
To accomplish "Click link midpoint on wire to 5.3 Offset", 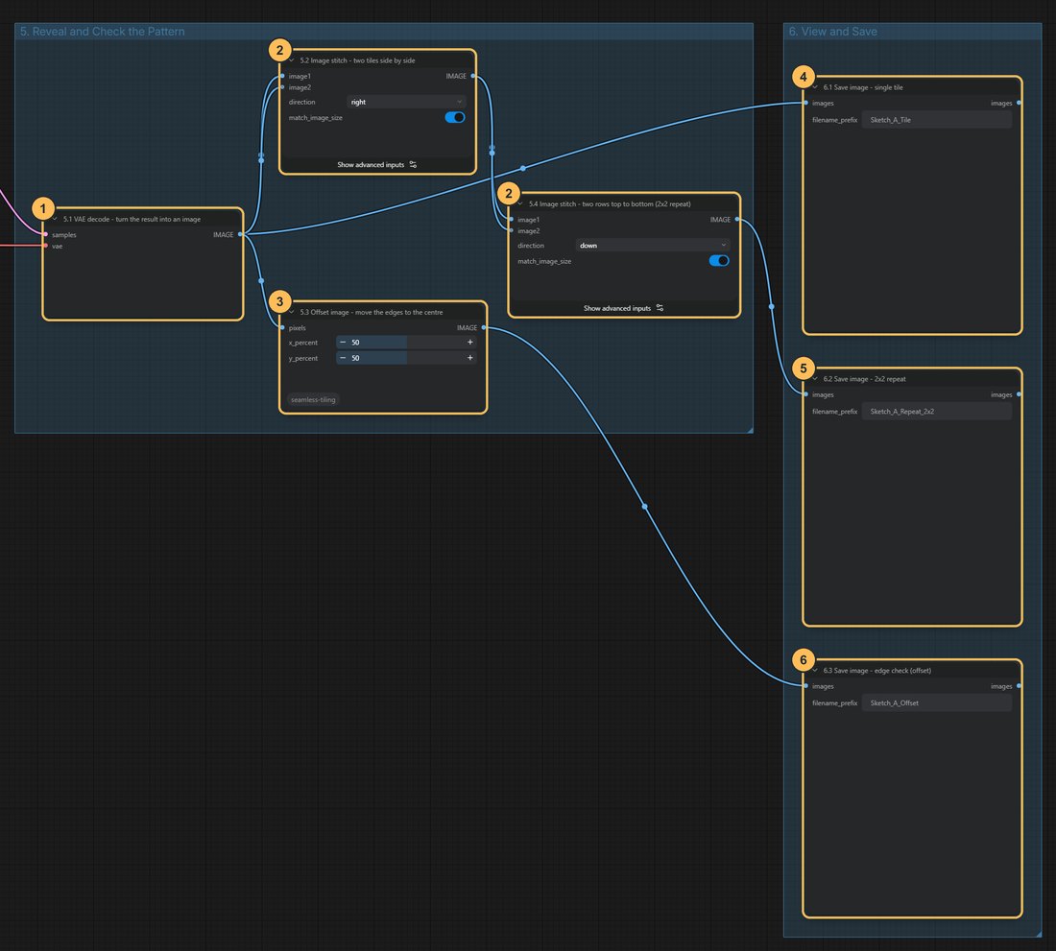I will pos(261,280).
